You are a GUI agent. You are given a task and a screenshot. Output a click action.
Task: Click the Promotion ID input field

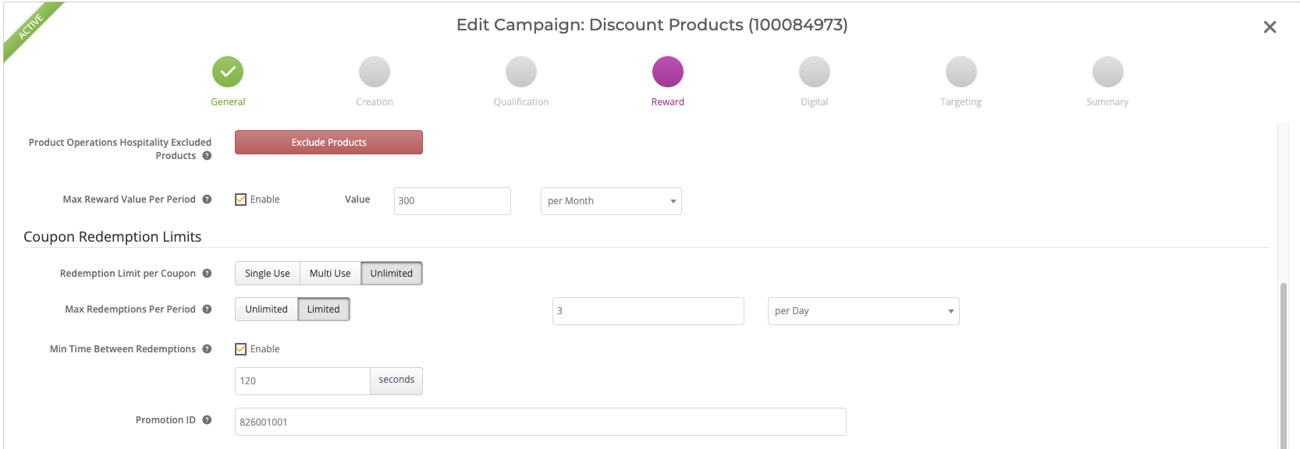click(540, 422)
